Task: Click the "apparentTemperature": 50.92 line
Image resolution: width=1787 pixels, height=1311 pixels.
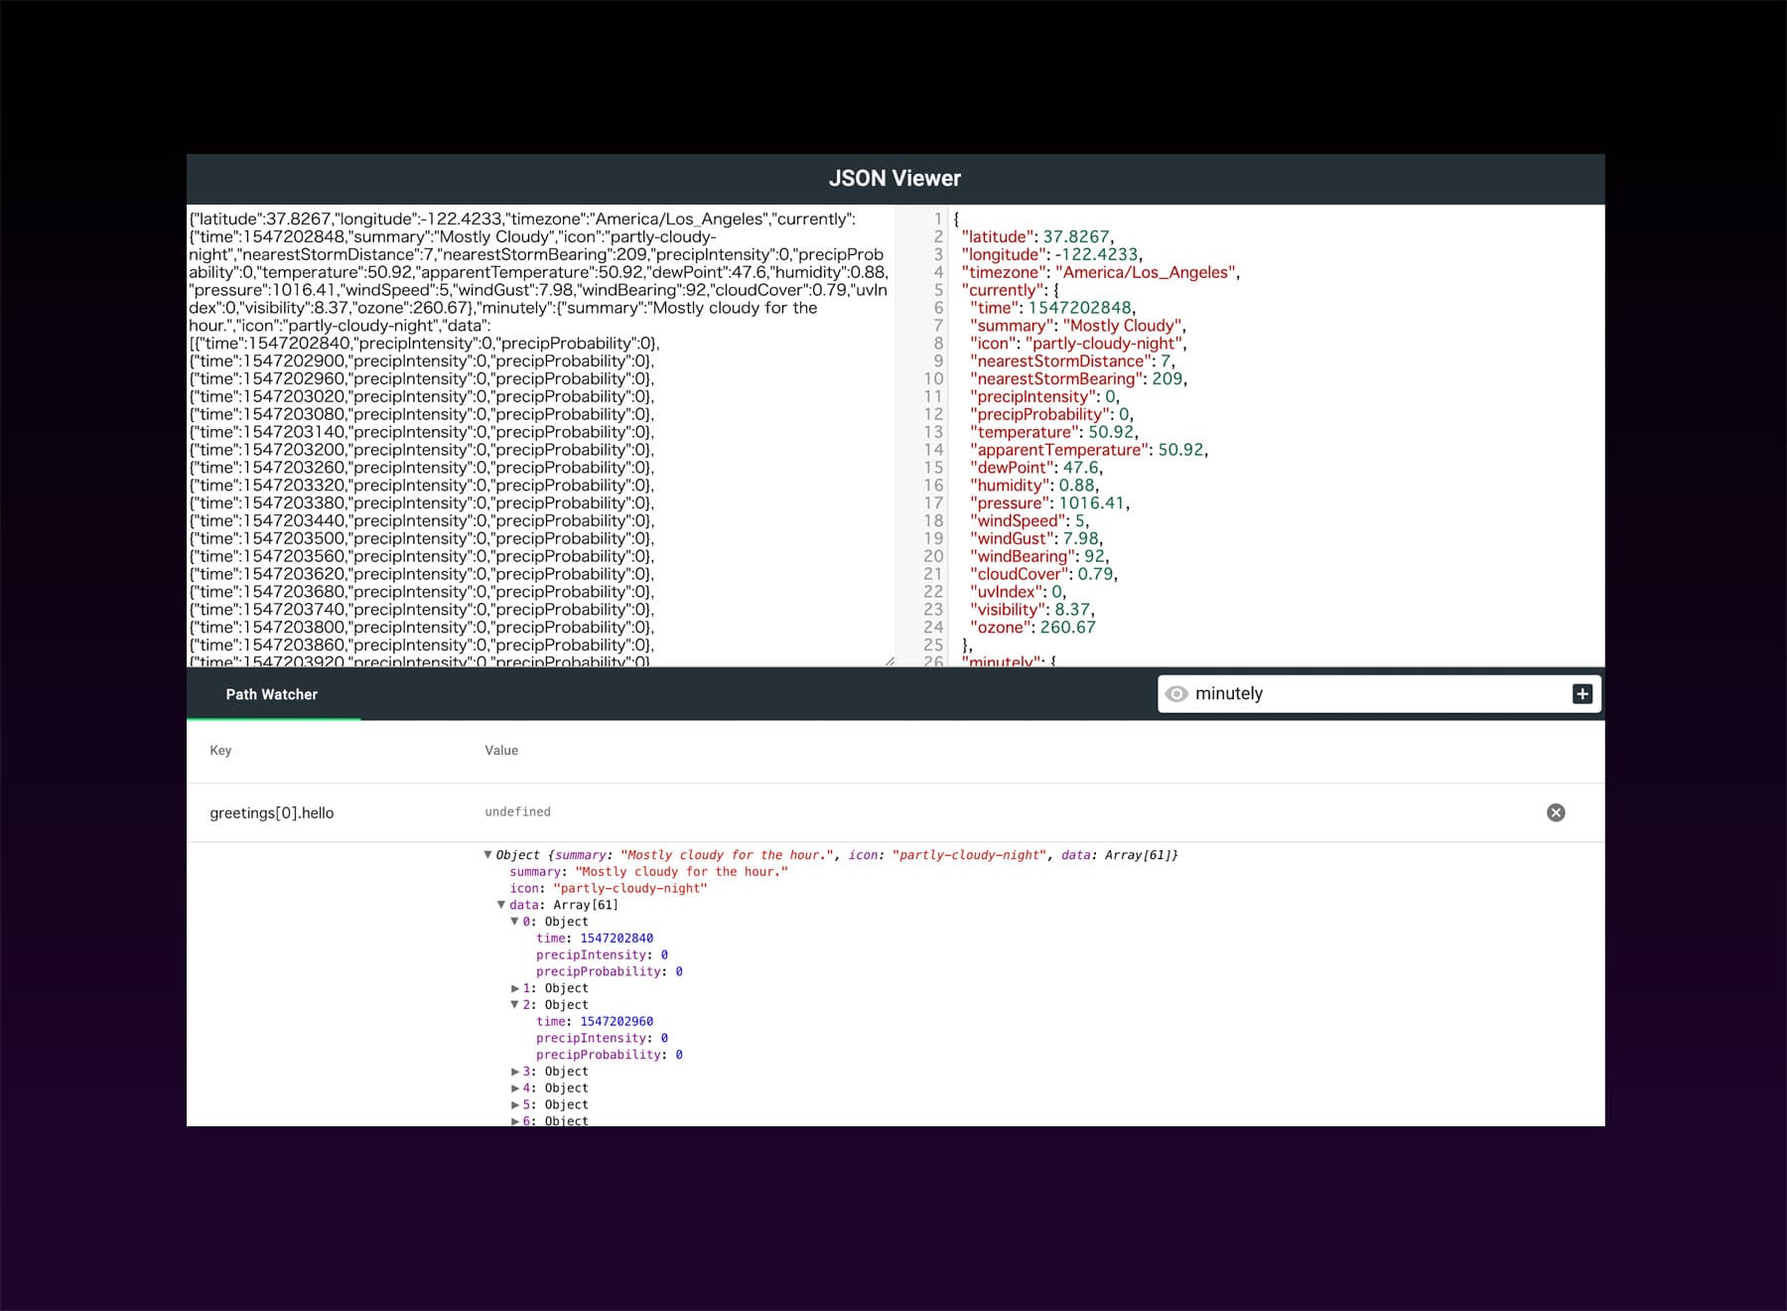Action: click(1088, 450)
